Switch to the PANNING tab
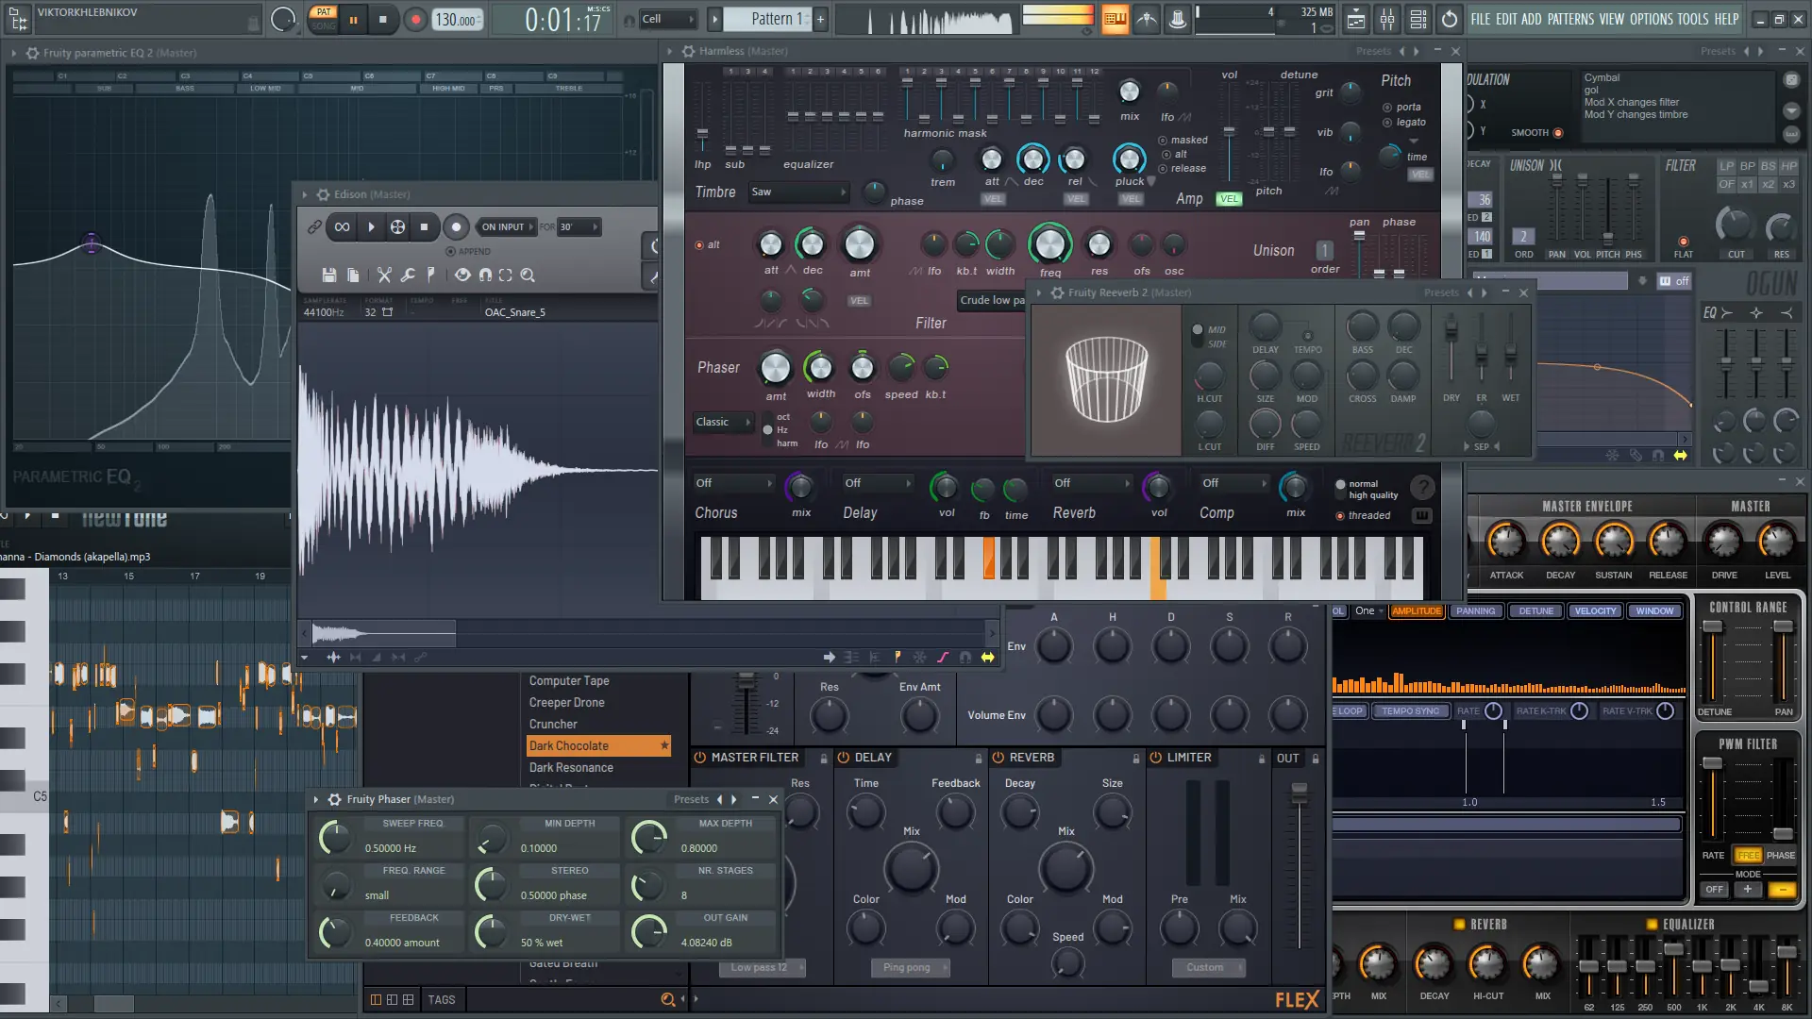Image resolution: width=1812 pixels, height=1019 pixels. click(x=1475, y=611)
